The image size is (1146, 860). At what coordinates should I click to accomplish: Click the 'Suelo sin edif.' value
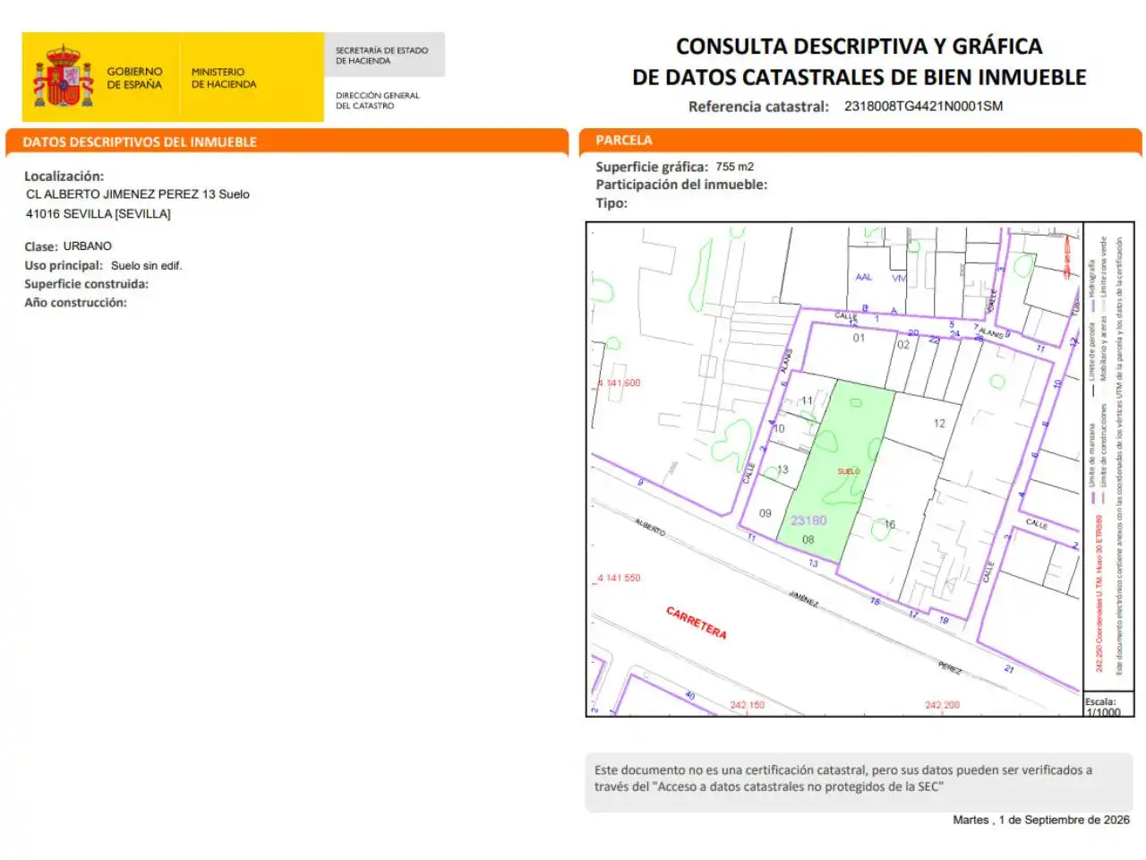click(146, 266)
